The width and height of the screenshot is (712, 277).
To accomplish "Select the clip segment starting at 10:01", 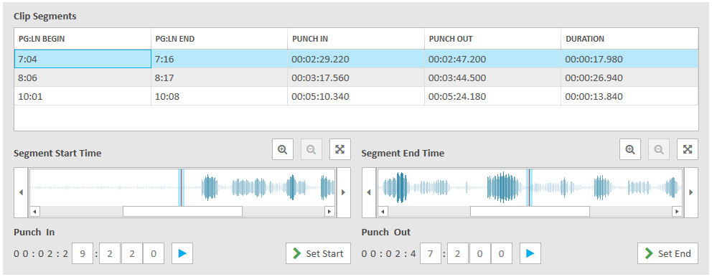I will pos(356,96).
